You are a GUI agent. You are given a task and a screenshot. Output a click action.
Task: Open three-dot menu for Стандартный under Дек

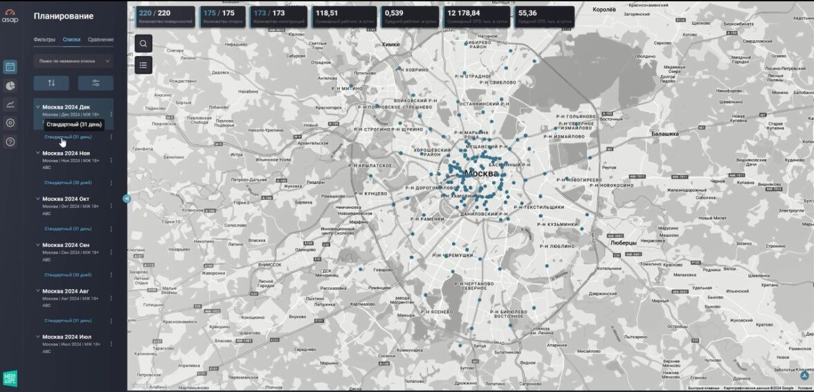pos(111,137)
